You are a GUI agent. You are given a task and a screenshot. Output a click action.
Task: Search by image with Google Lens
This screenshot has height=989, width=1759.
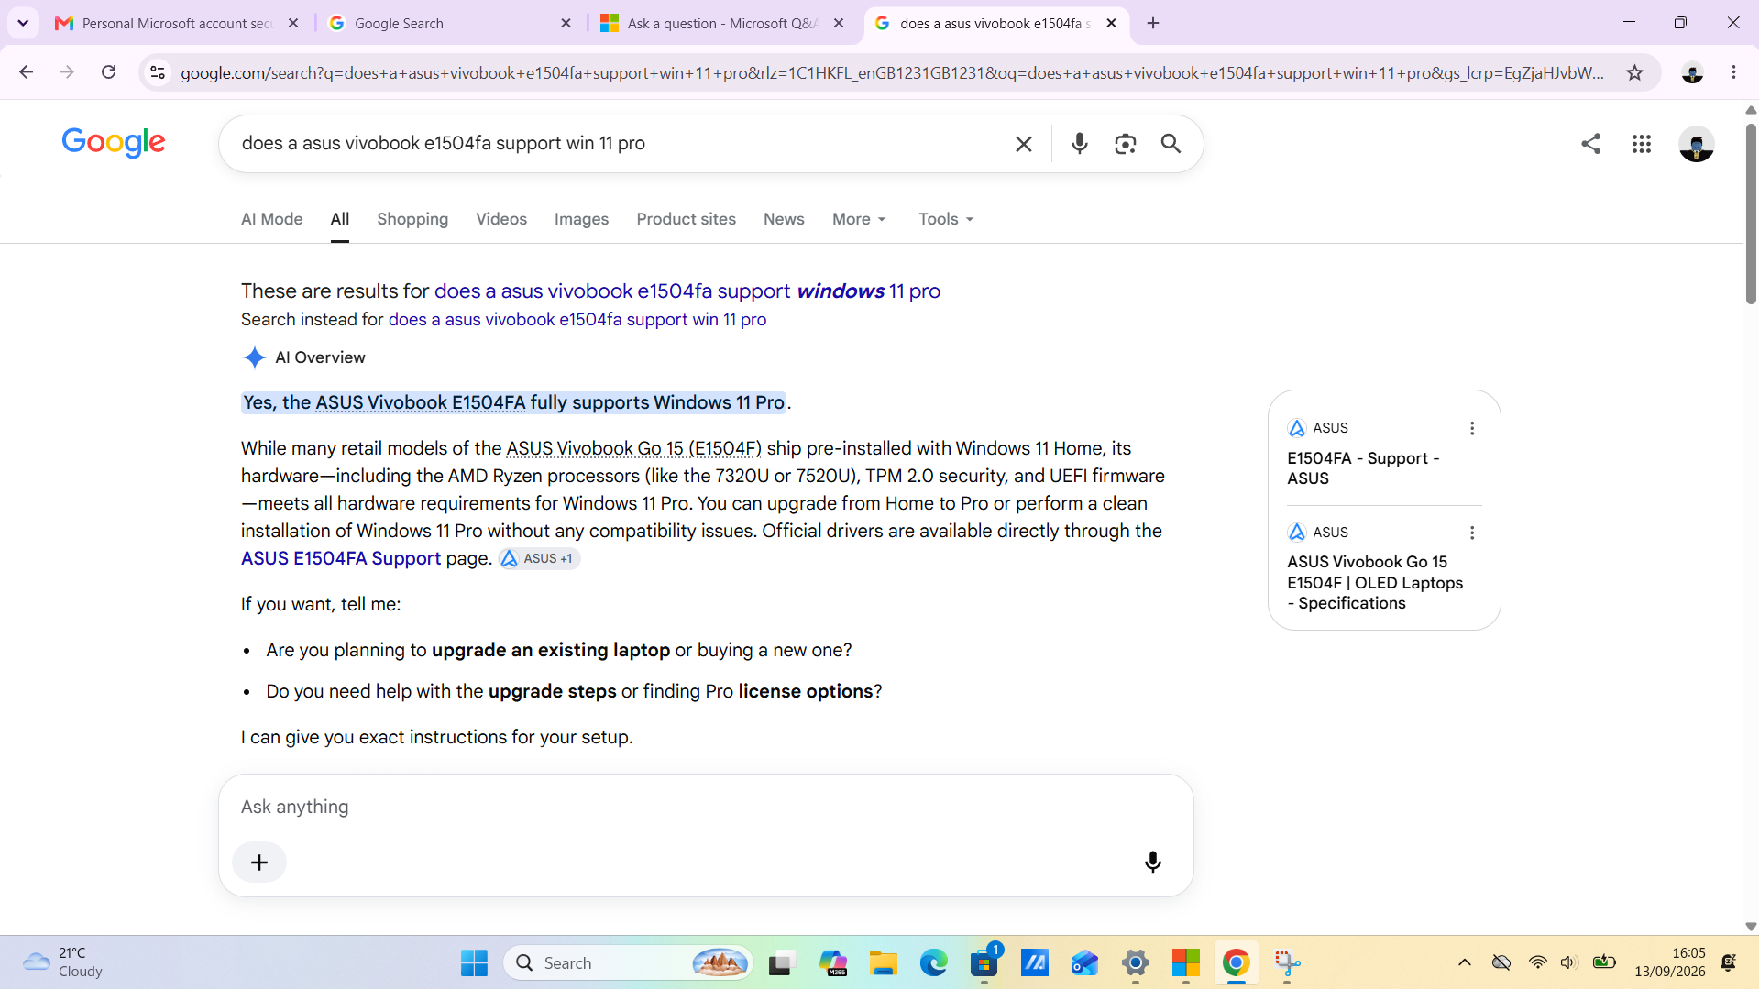click(x=1125, y=144)
